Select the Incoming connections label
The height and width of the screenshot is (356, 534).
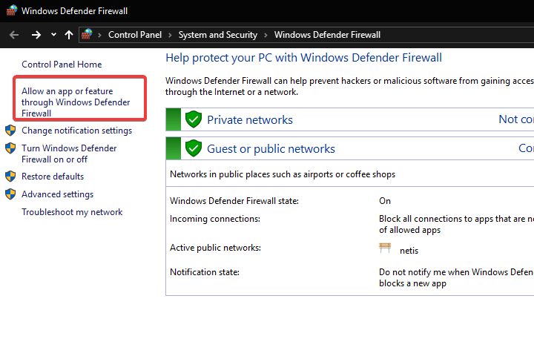click(x=215, y=219)
